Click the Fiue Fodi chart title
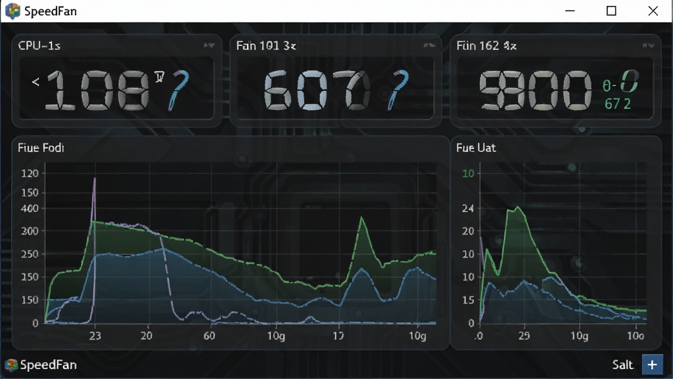 click(41, 148)
